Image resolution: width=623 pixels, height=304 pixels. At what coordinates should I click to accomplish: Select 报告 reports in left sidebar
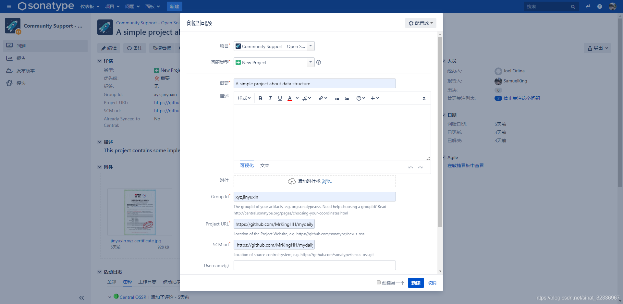click(x=45, y=58)
